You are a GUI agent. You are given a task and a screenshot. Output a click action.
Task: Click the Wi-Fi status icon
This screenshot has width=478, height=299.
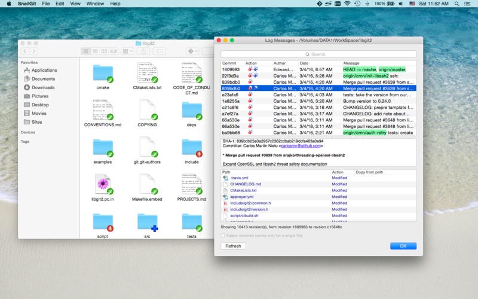[x=347, y=4]
